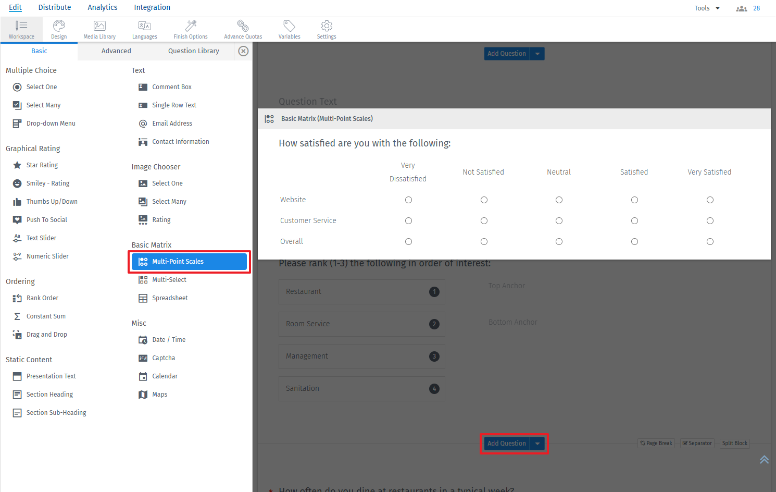The width and height of the screenshot is (776, 492).
Task: Toggle the Separator option
Action: click(x=697, y=443)
